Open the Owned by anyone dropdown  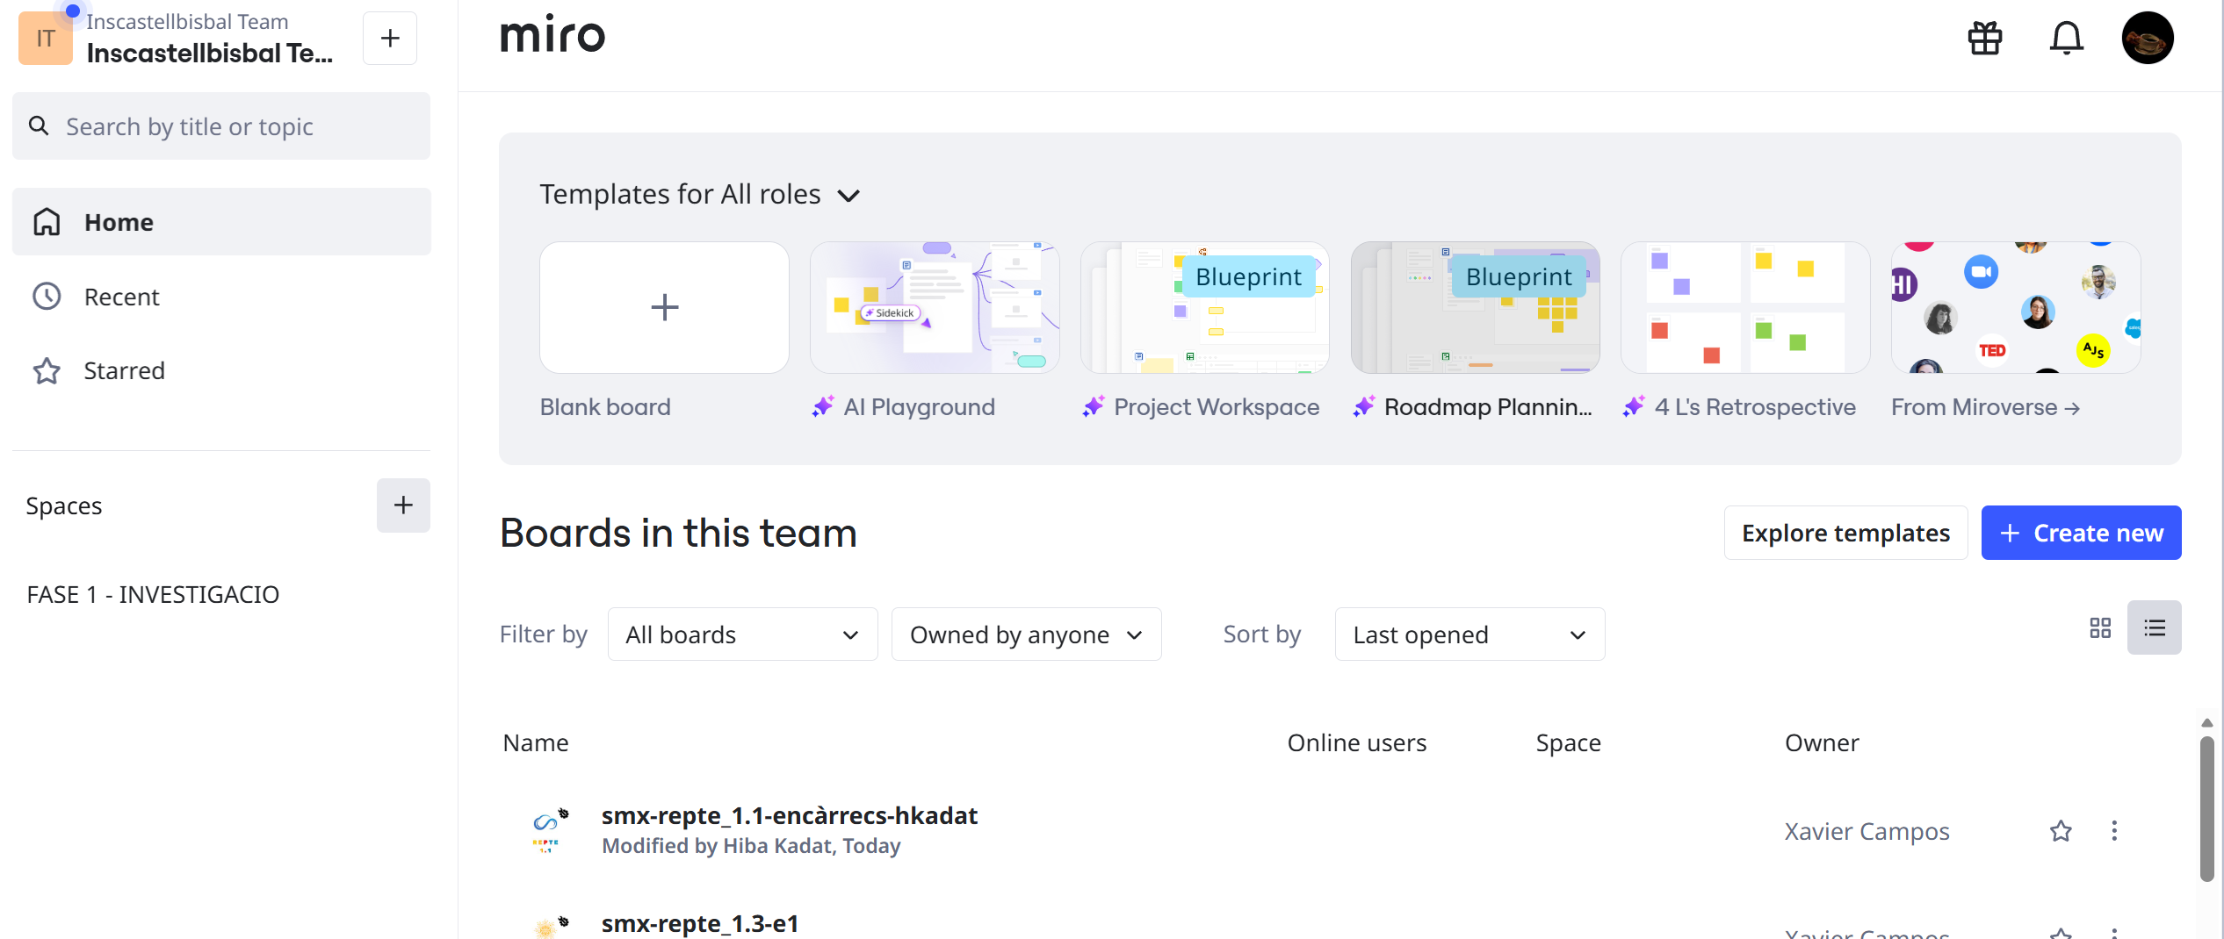click(1026, 634)
